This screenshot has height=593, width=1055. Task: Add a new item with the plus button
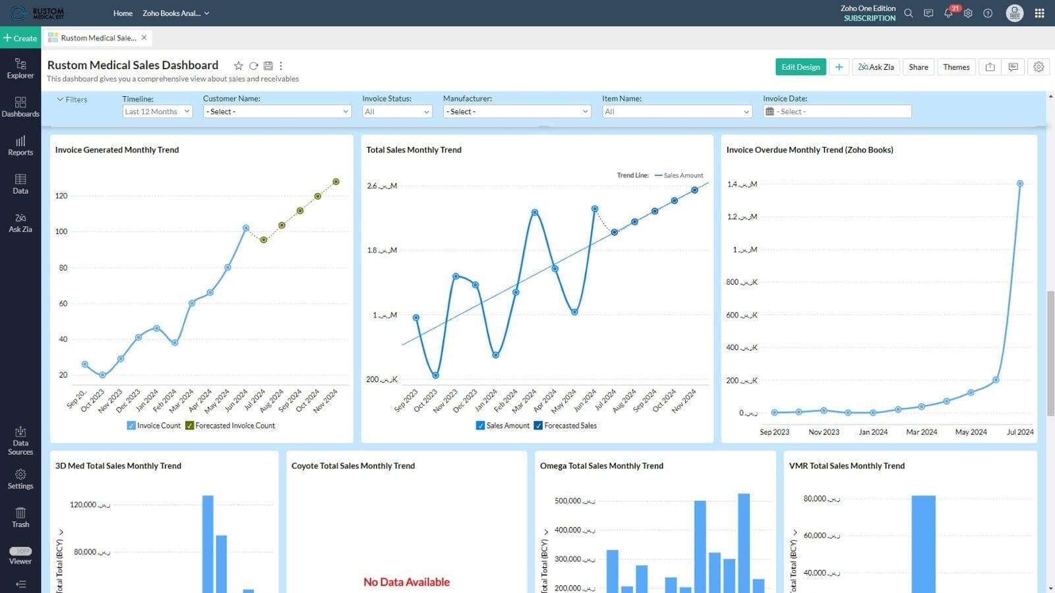point(839,67)
